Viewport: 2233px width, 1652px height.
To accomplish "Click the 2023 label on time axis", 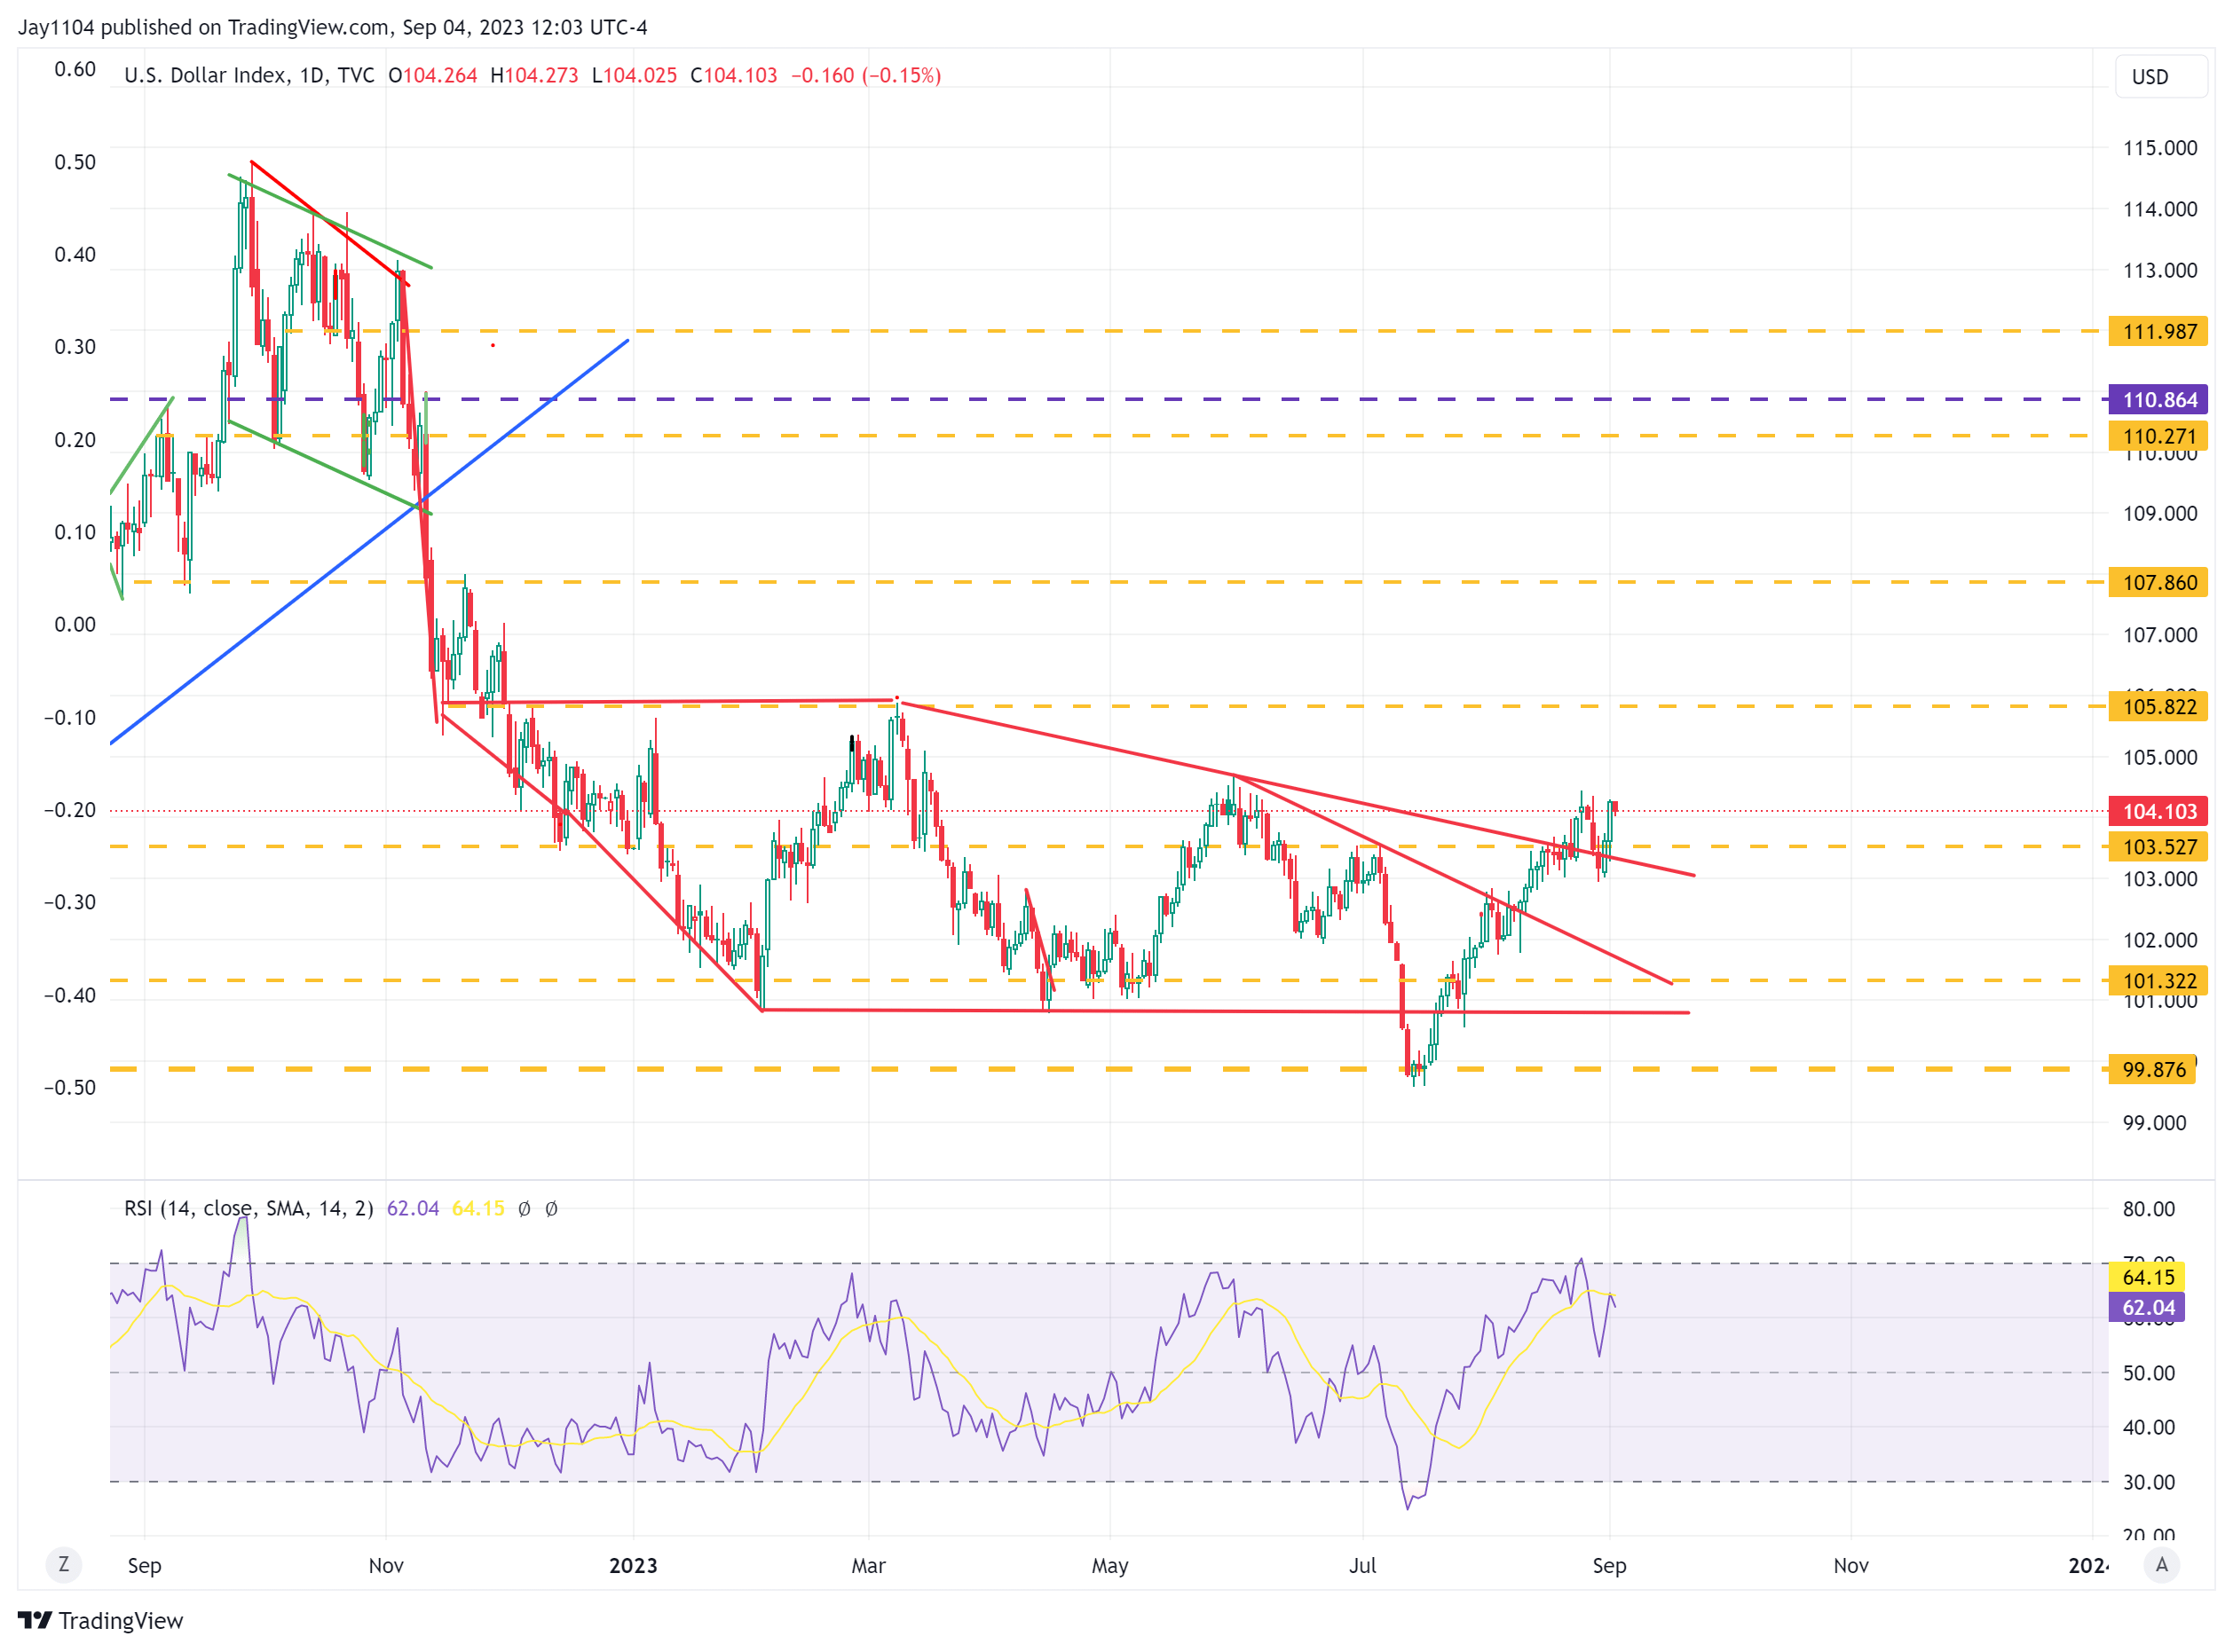I will click(x=634, y=1565).
